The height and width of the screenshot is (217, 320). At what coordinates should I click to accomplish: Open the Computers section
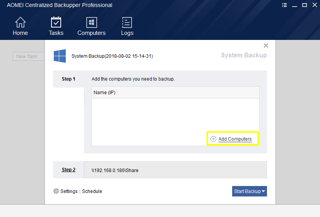click(x=91, y=26)
